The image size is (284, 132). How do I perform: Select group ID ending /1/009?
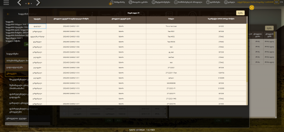(71, 67)
